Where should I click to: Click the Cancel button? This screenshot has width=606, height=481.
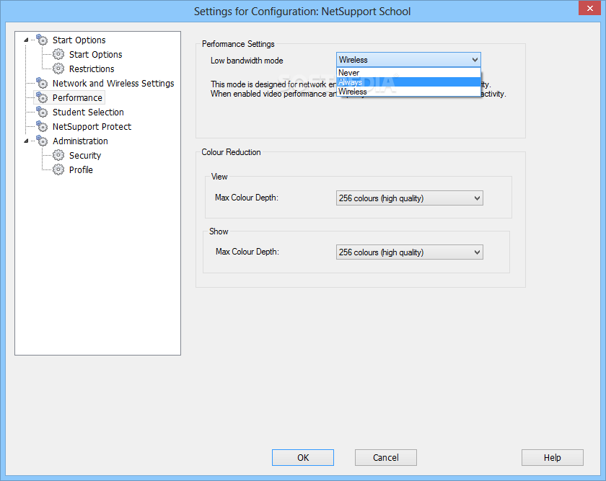386,457
